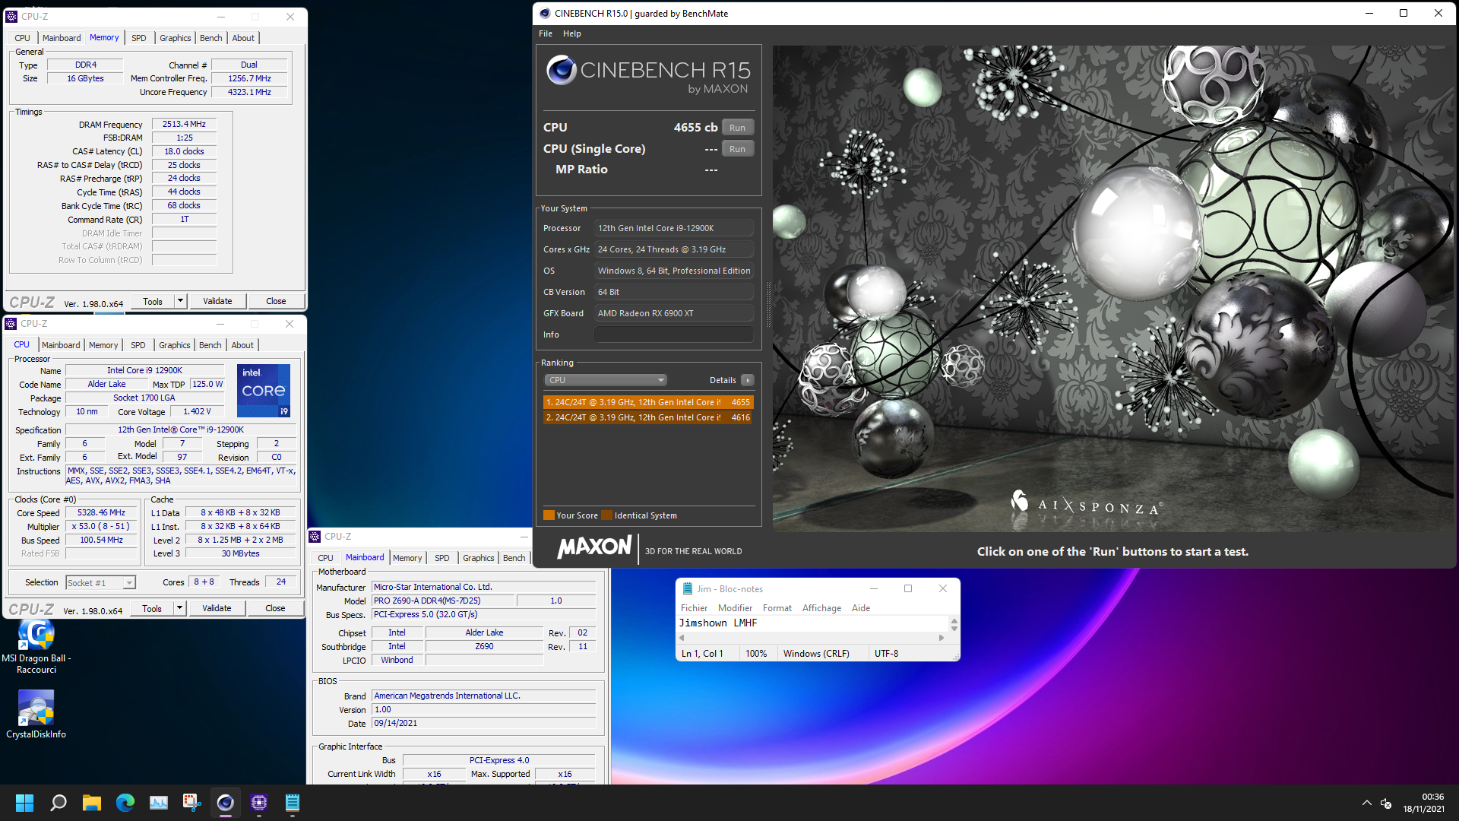The height and width of the screenshot is (821, 1459).
Task: Open File Explorer from taskbar
Action: click(x=92, y=803)
